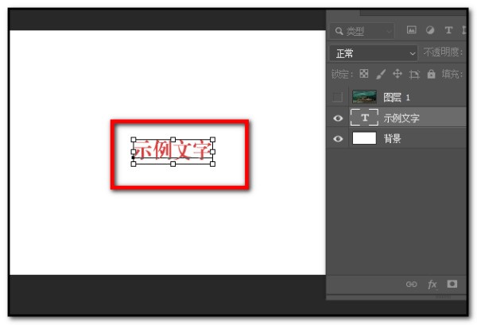
Task: Click the lock transparent pixels icon
Action: [x=364, y=74]
